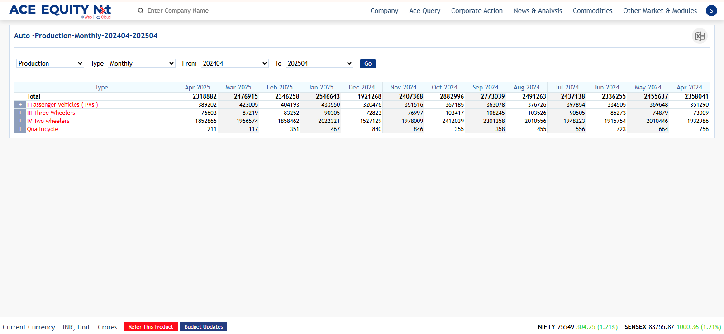Open the Company menu
This screenshot has width=724, height=334.
(x=384, y=11)
